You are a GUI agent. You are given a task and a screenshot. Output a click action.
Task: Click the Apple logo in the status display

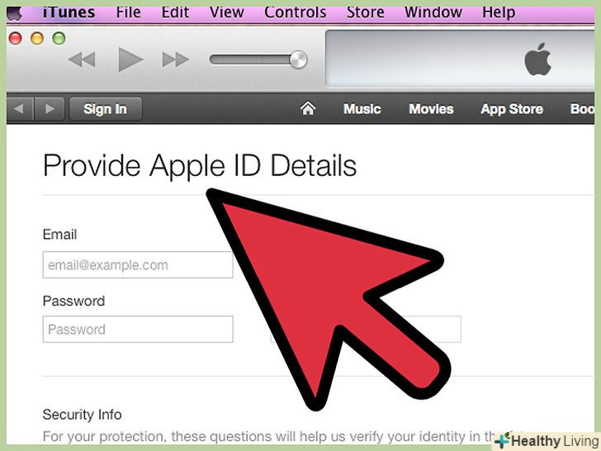537,59
